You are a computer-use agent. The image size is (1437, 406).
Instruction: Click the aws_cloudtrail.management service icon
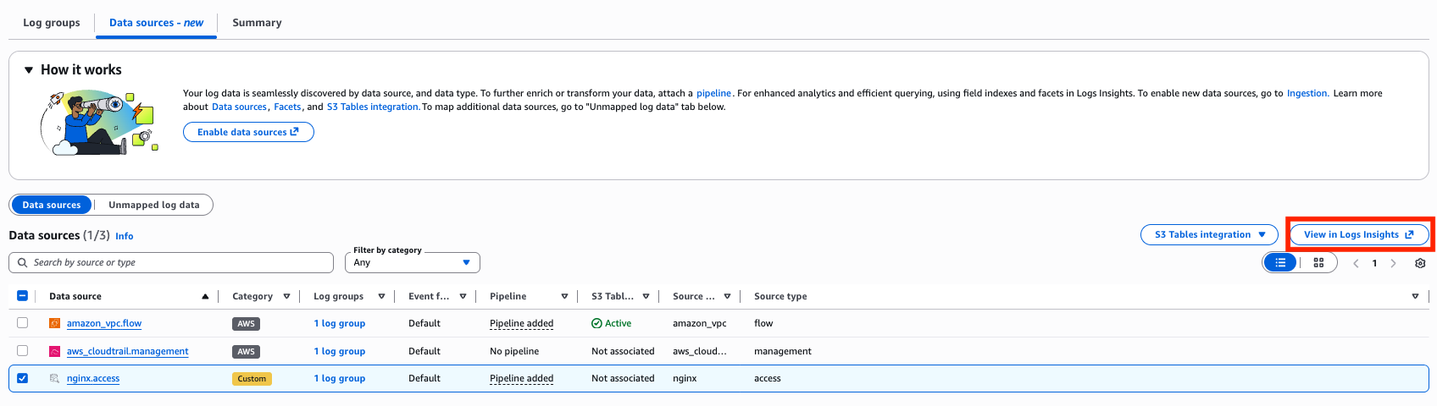click(x=54, y=351)
